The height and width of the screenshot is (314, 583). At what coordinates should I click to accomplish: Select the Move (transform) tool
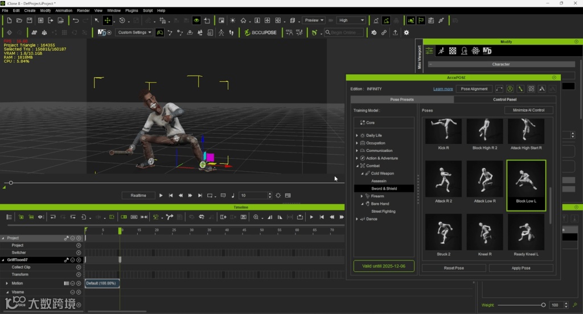[x=107, y=20]
